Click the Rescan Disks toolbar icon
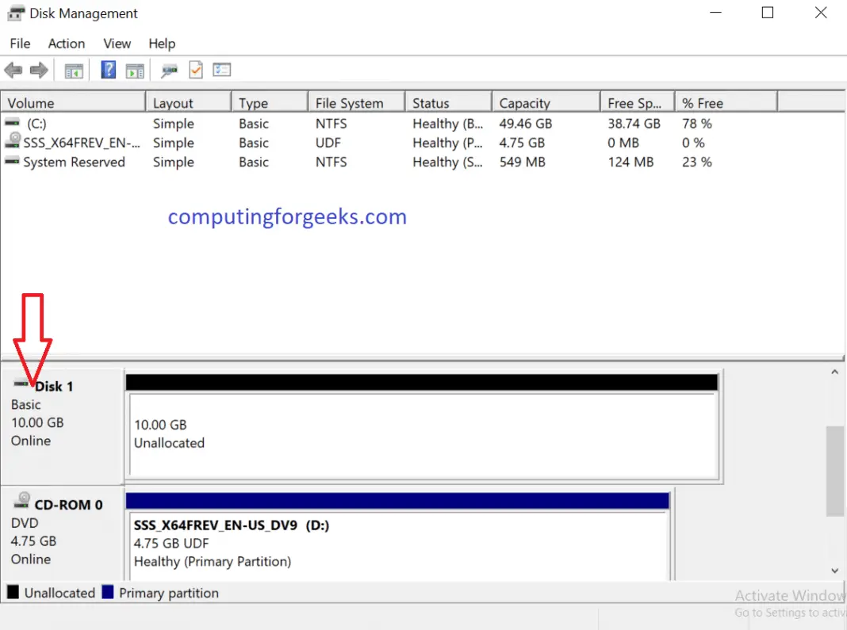Image resolution: width=847 pixels, height=630 pixels. 168,70
